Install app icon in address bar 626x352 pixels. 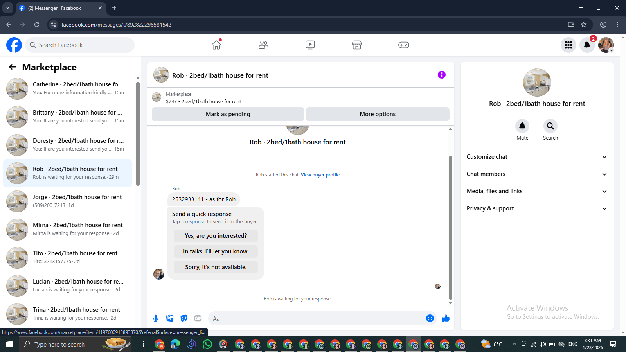click(571, 25)
